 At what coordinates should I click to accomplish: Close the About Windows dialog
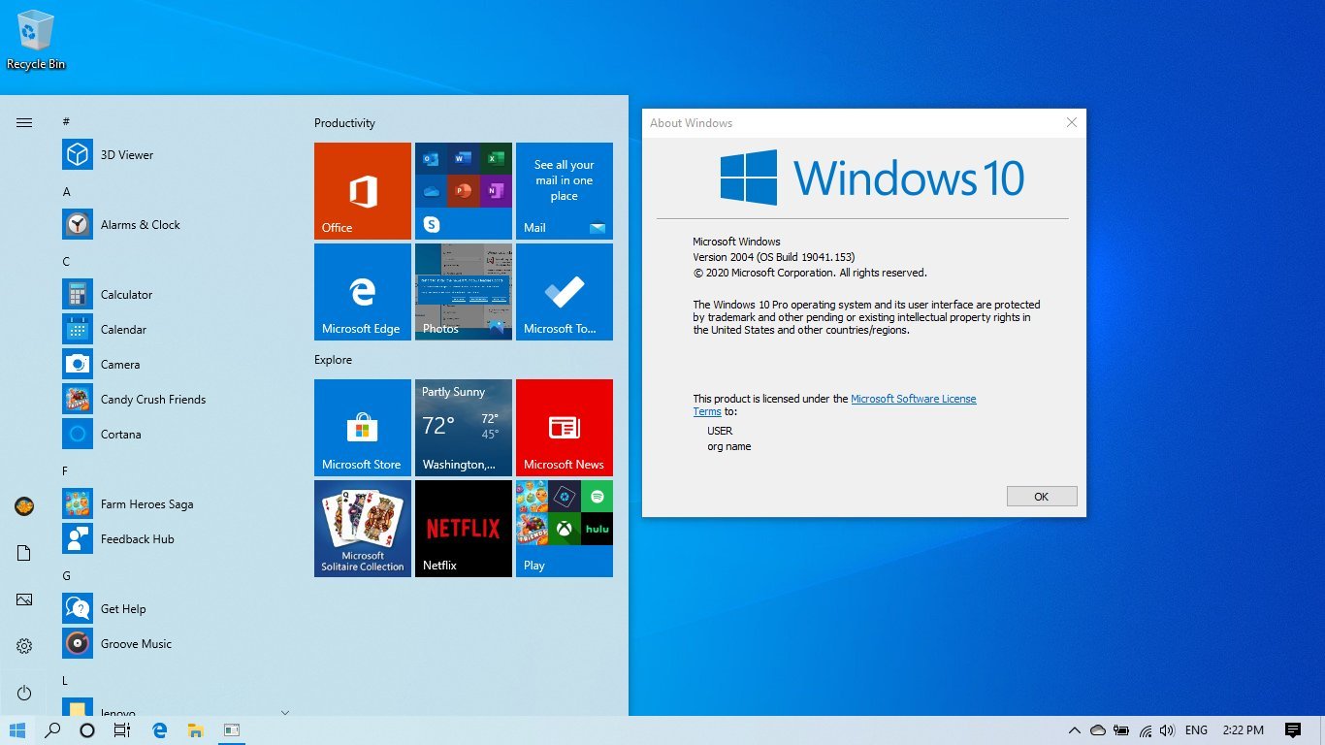click(x=1072, y=123)
